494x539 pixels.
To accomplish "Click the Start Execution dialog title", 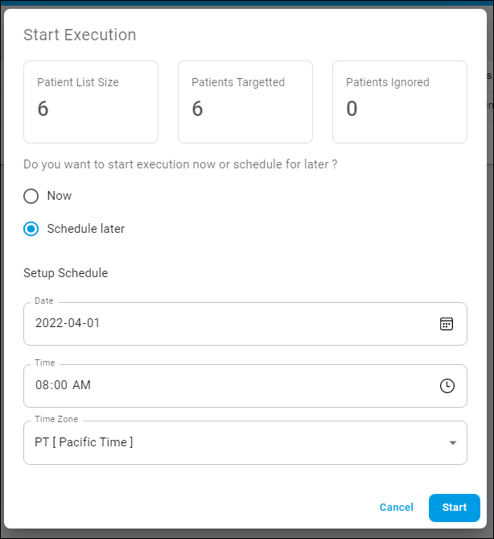I will coord(80,35).
